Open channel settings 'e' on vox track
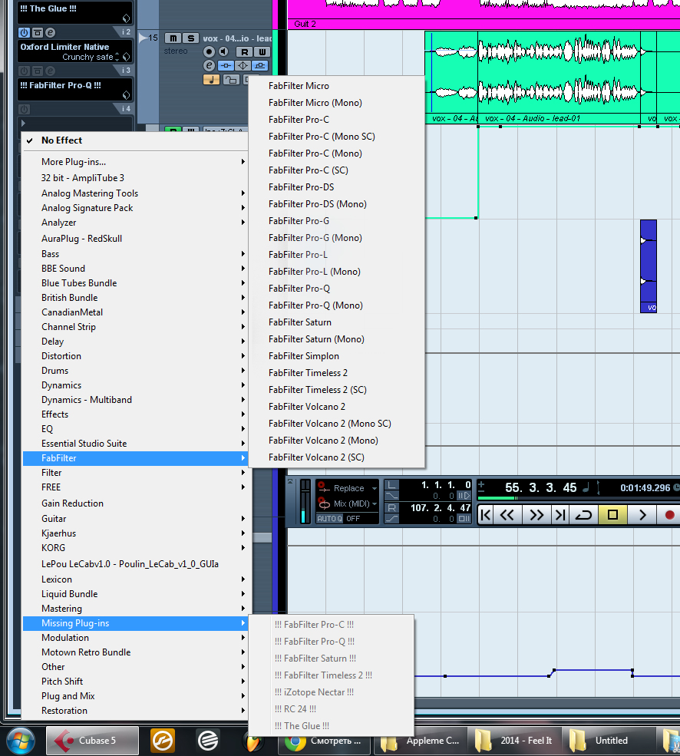Viewport: 680px width, 756px height. 209,65
